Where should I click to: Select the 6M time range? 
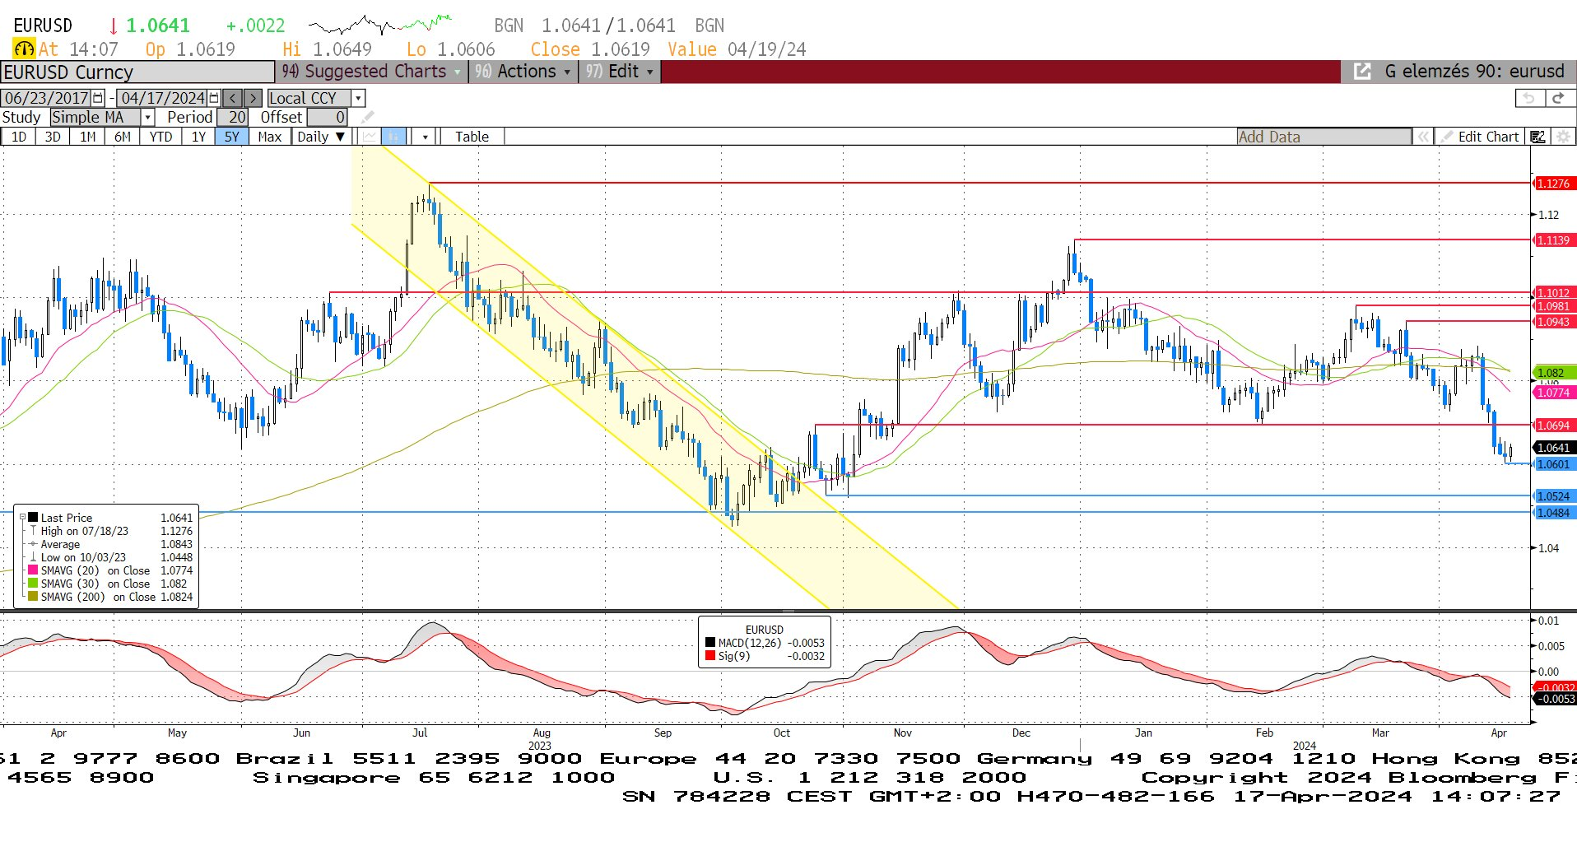(x=123, y=137)
